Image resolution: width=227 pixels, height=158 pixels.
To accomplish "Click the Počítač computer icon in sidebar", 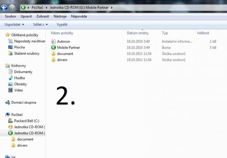I will [x=8, y=114].
